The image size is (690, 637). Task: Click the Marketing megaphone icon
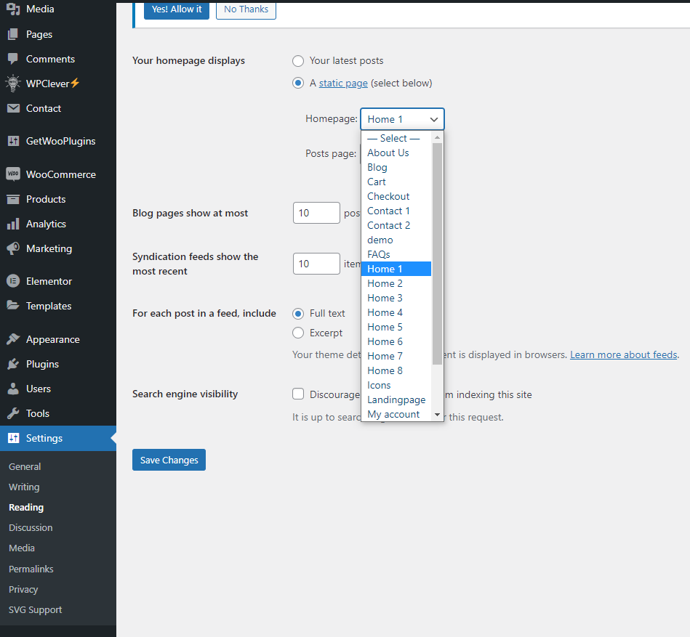12,248
